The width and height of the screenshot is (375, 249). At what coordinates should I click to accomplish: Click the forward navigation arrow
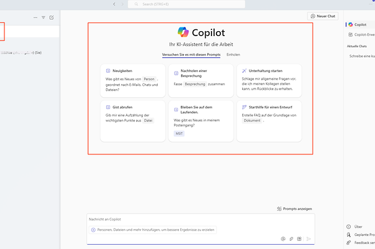click(x=122, y=4)
